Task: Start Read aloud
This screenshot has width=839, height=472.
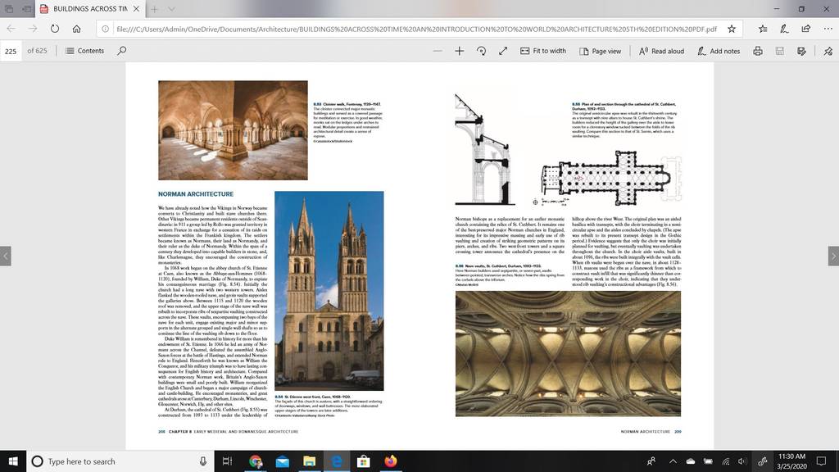Action: click(x=661, y=51)
